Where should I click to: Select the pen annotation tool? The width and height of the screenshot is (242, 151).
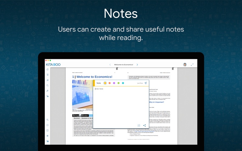pyautogui.click(x=47, y=91)
